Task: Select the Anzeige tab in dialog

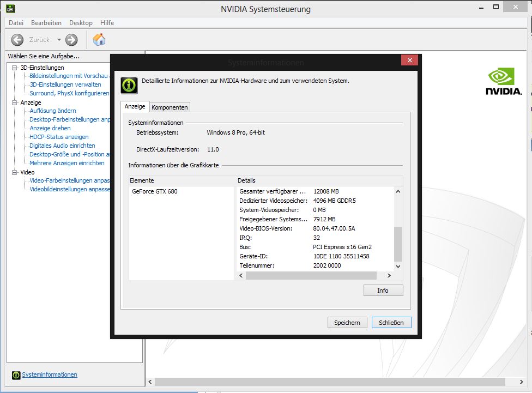Action: [x=135, y=106]
